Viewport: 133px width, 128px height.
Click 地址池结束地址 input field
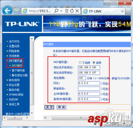(89, 73)
